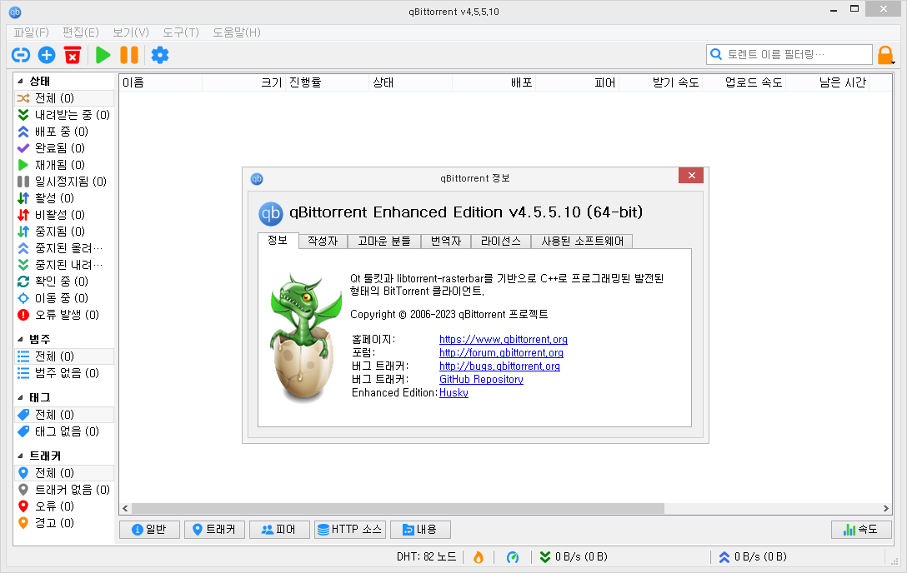Select 내려받는 중 (0) status filter
This screenshot has height=573, width=907.
tap(63, 115)
